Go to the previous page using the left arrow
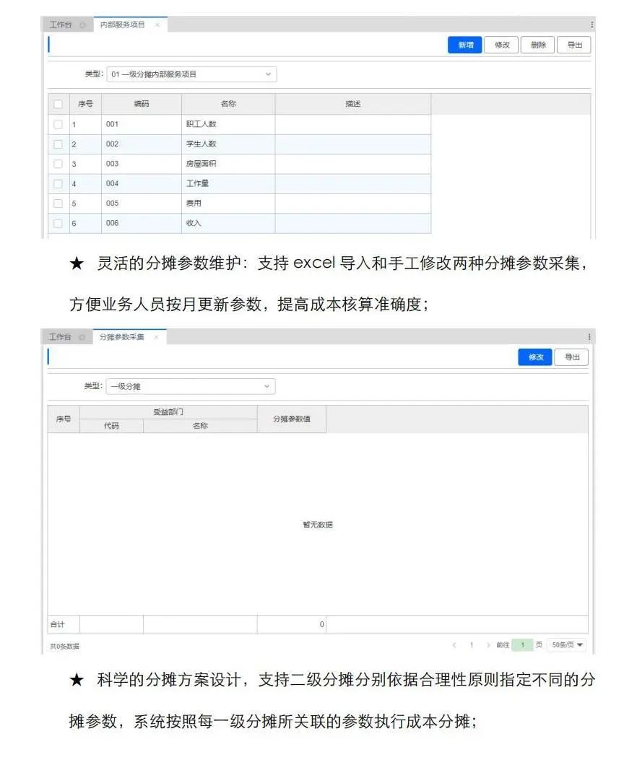Screen dimensions: 637x765 (454, 645)
